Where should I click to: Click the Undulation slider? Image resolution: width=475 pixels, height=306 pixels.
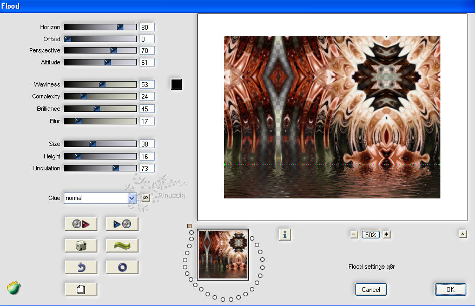tap(100, 168)
